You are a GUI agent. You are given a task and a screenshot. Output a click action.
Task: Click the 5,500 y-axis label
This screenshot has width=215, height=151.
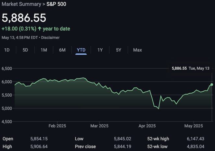(7, 95)
